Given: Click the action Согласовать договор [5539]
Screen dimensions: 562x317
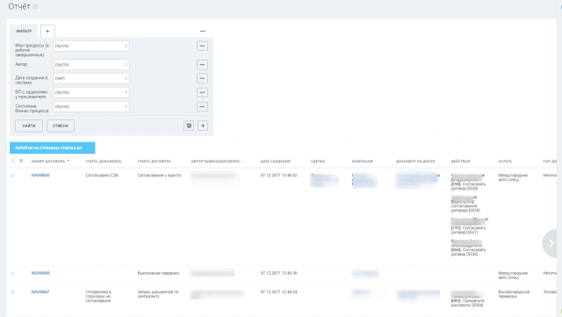Looking at the screenshot, I should click(468, 186).
